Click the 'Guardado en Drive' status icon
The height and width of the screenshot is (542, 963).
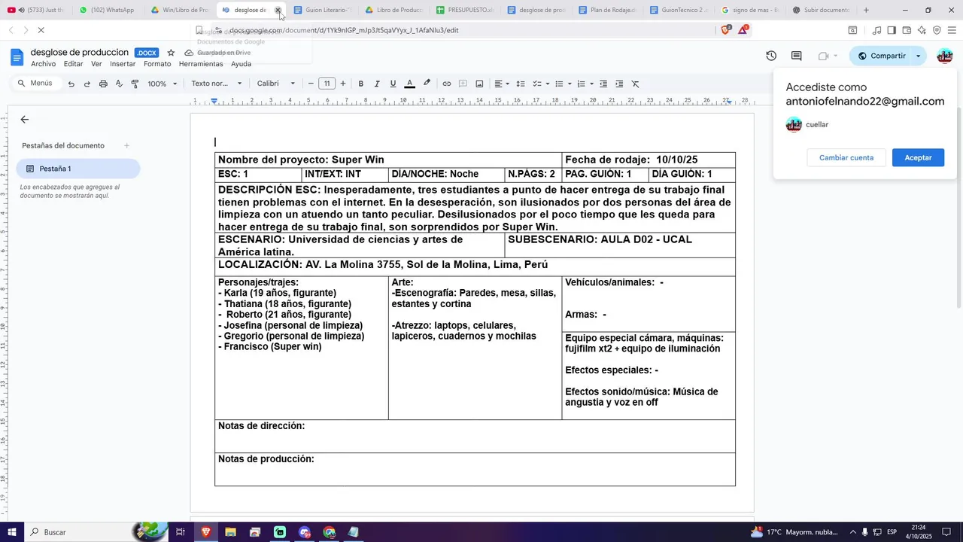189,53
